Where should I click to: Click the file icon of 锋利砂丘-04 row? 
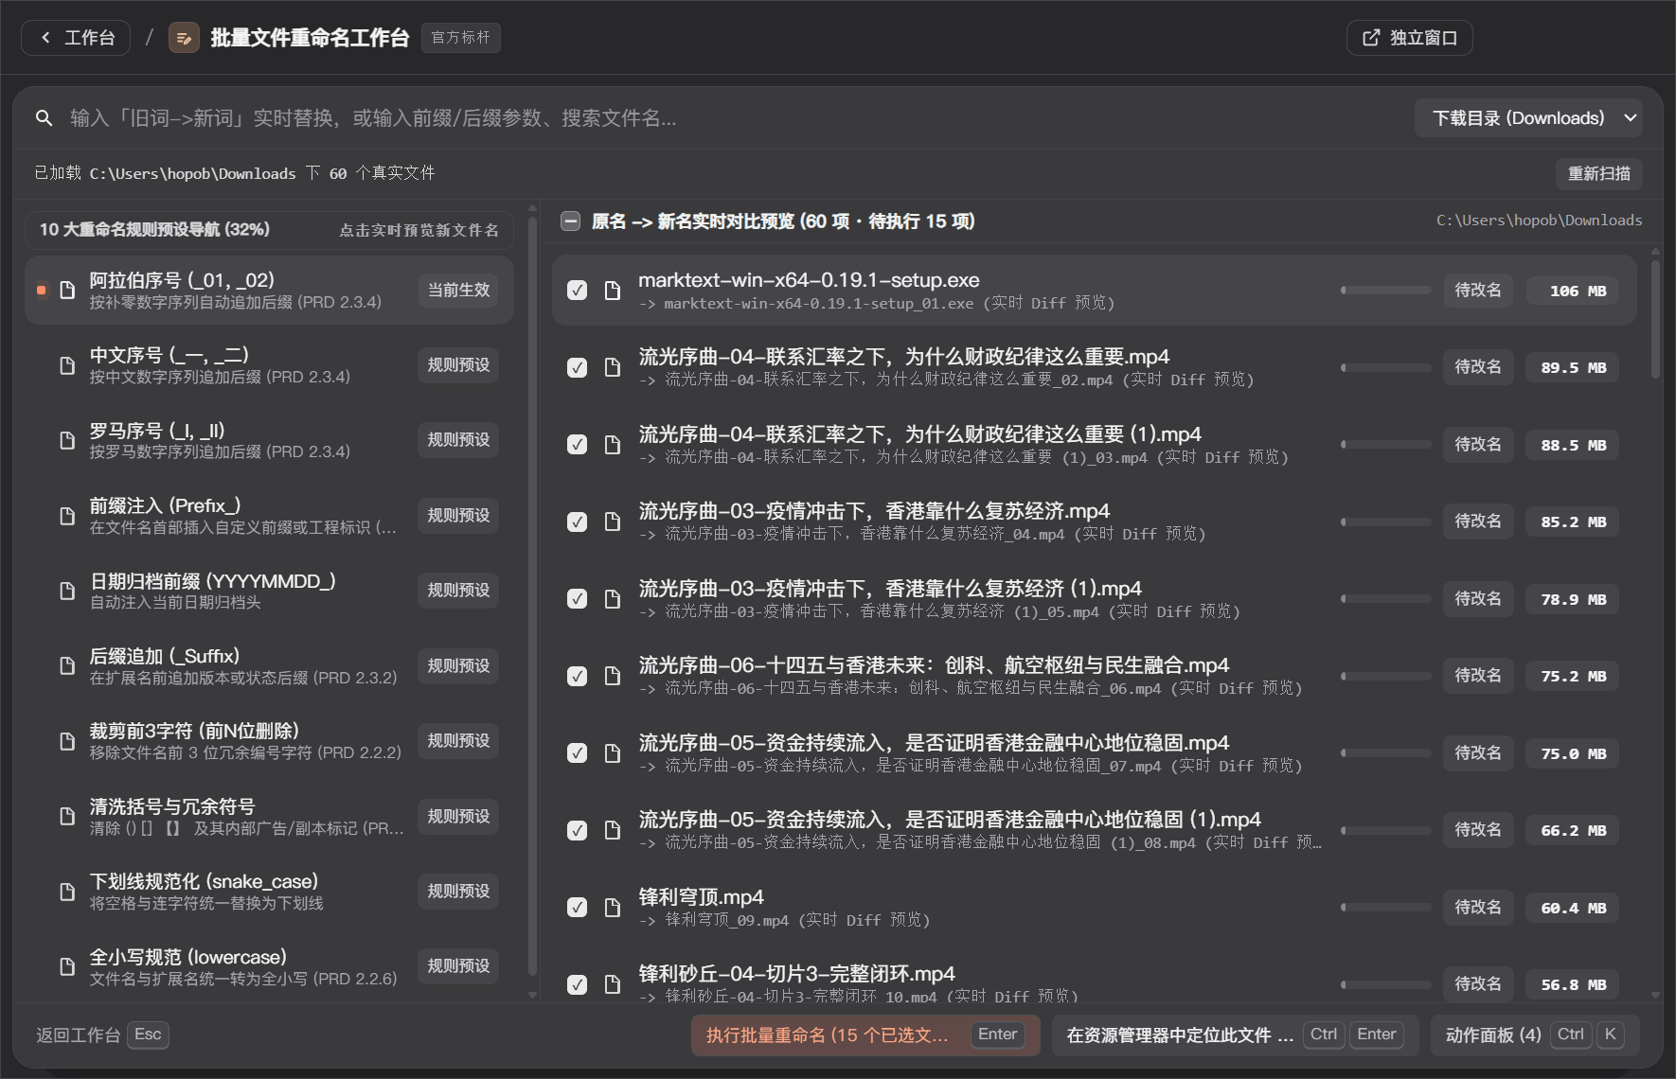(x=613, y=984)
